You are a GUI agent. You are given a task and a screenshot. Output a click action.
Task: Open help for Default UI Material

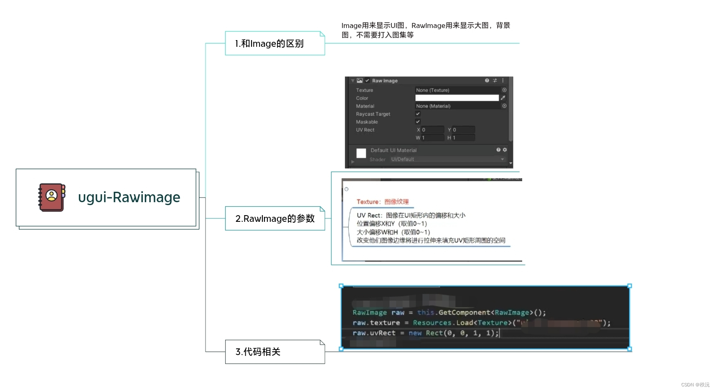point(498,150)
